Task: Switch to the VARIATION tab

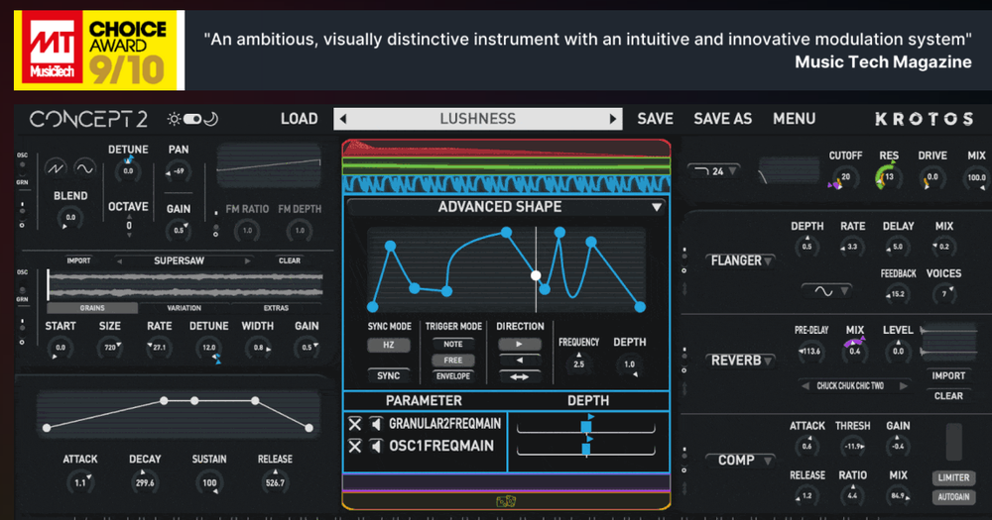Action: pyautogui.click(x=185, y=308)
